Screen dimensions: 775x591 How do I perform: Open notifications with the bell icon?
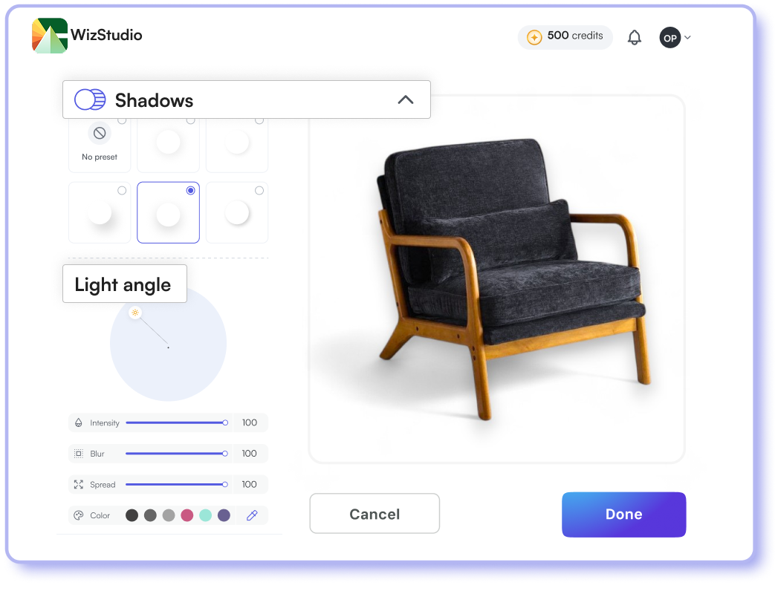point(634,37)
